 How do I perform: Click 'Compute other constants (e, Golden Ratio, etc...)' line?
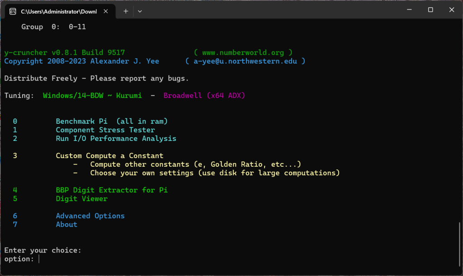pyautogui.click(x=195, y=164)
